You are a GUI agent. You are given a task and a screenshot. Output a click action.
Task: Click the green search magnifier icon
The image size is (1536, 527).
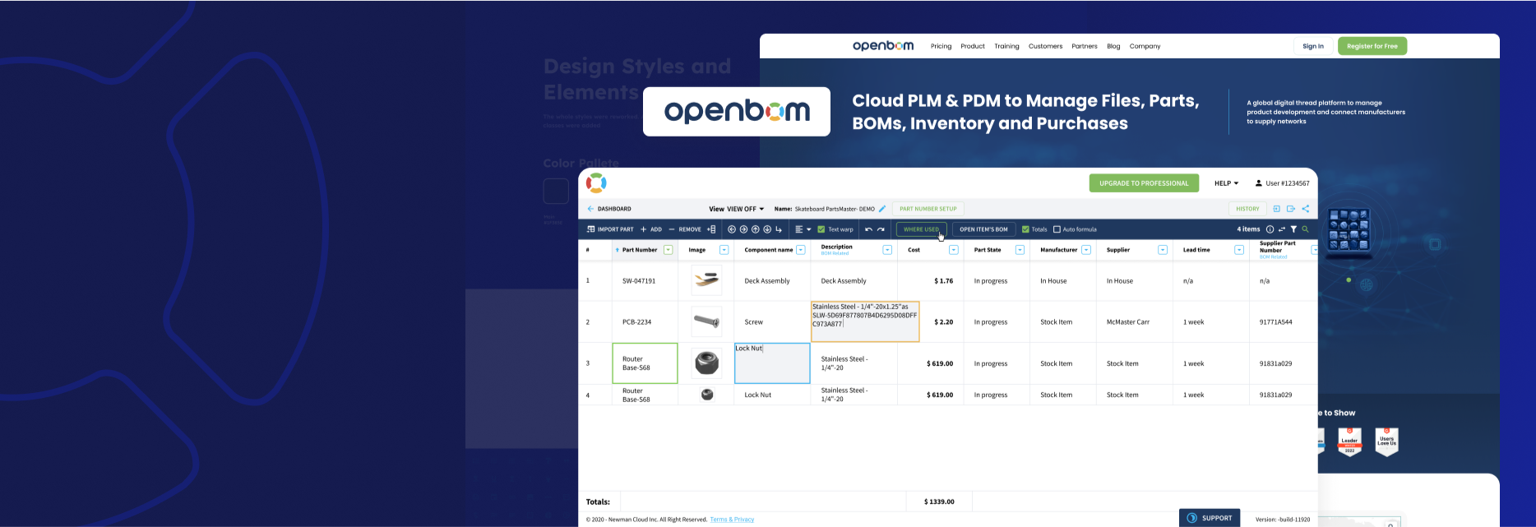coord(1305,229)
